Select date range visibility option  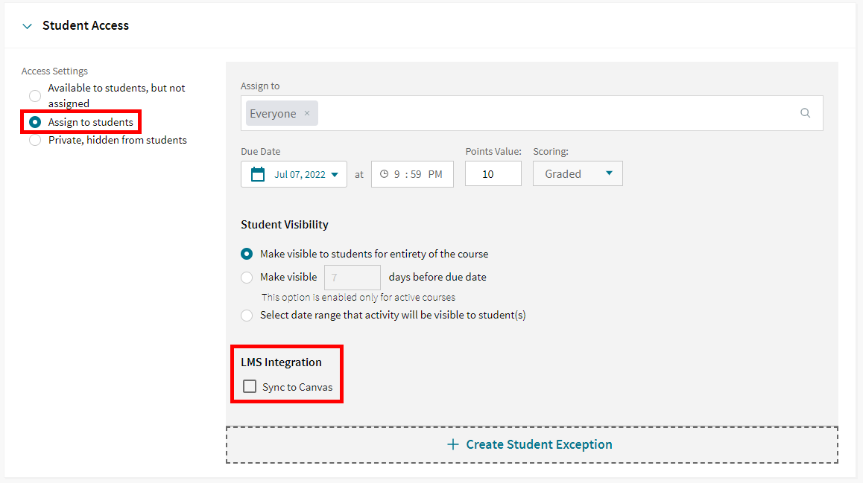point(247,315)
